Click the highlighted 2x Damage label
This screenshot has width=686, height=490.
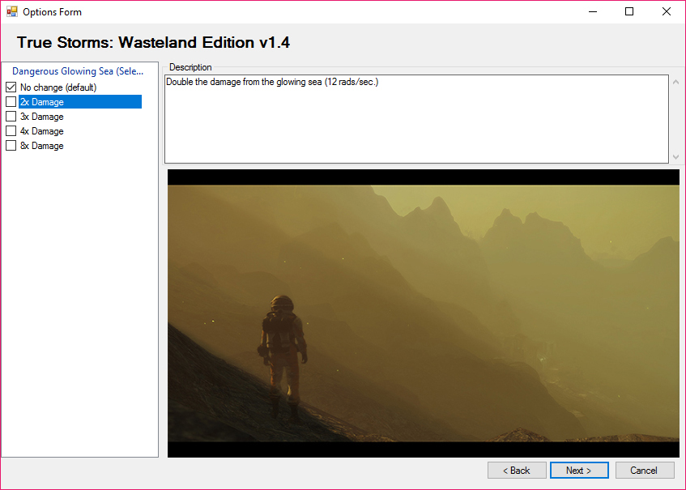coord(80,102)
